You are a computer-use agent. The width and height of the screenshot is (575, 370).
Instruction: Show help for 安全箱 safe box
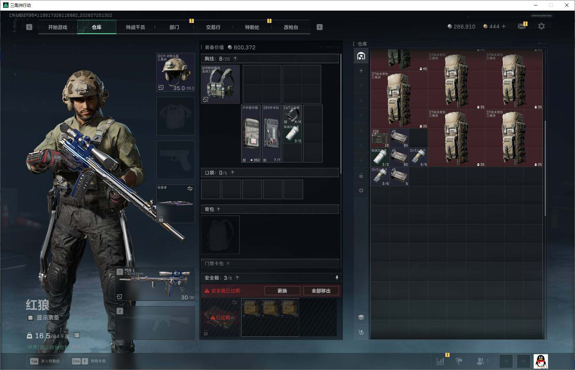[237, 278]
